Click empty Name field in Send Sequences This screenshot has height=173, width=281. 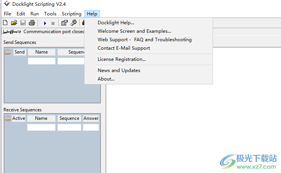42,61
